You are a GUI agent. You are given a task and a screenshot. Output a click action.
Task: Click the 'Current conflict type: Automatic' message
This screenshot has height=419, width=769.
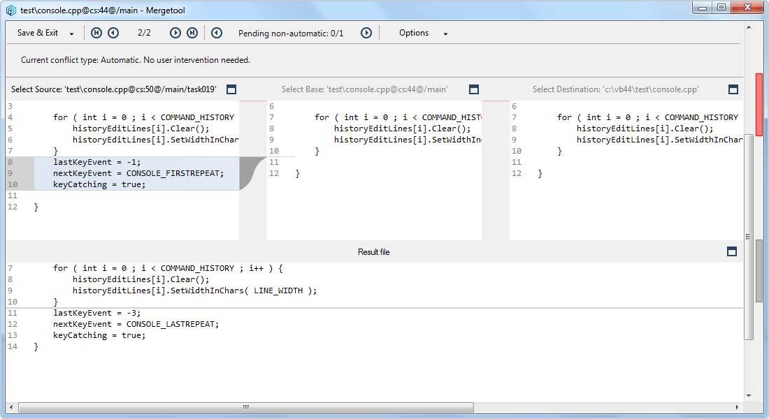[x=136, y=60]
